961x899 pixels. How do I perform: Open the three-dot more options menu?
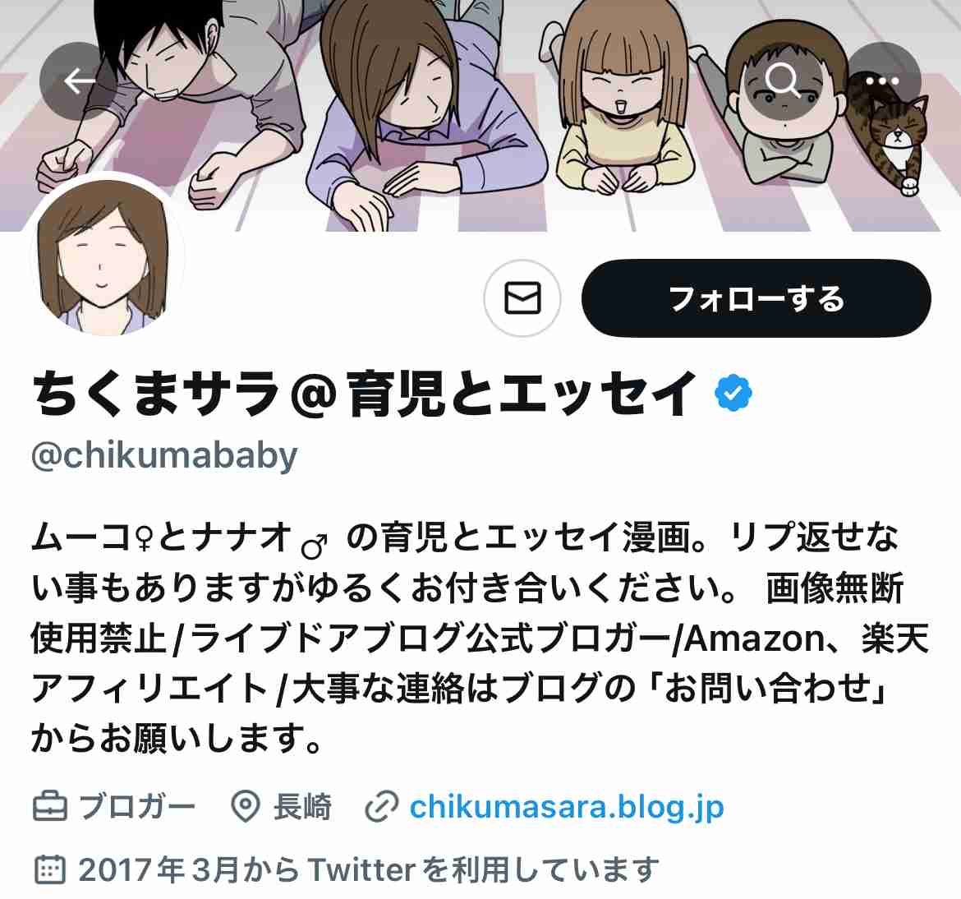tap(882, 81)
